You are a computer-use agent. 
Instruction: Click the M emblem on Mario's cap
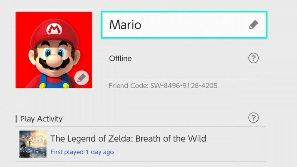point(53,29)
